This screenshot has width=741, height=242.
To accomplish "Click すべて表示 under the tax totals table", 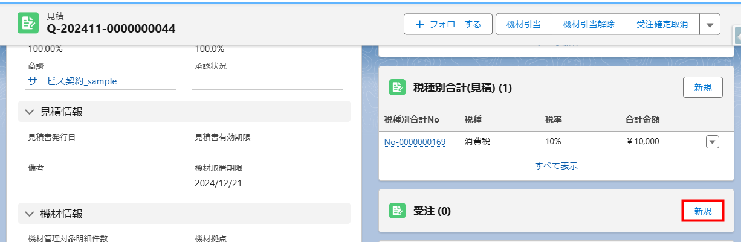I will [x=556, y=165].
